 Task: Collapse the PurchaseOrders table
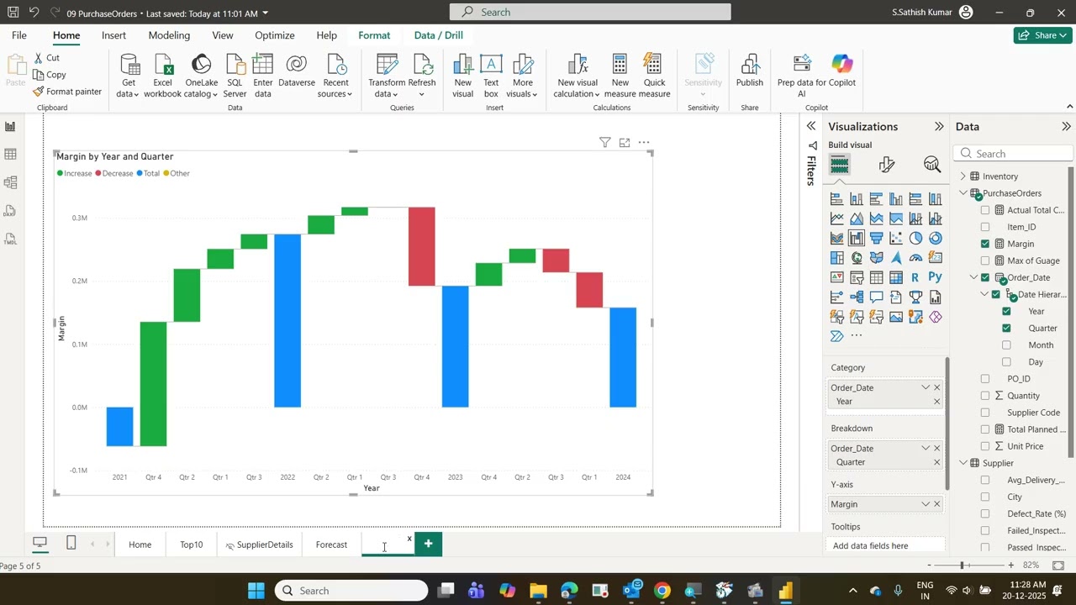click(x=963, y=193)
